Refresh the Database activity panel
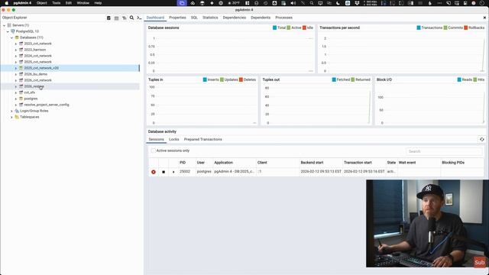 [482, 139]
